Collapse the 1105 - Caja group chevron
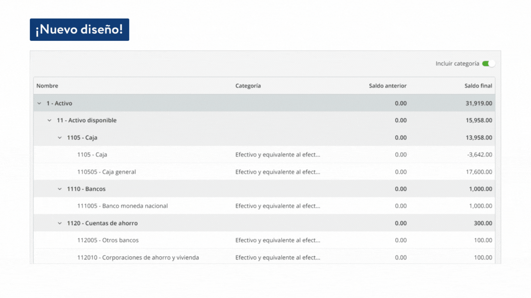Viewport: 531px width, 298px height. (x=59, y=138)
